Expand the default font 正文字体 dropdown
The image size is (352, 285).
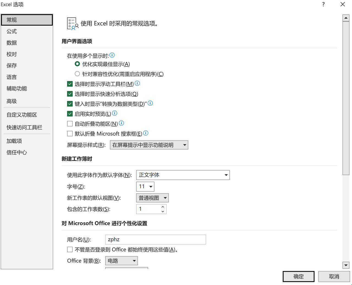183,175
